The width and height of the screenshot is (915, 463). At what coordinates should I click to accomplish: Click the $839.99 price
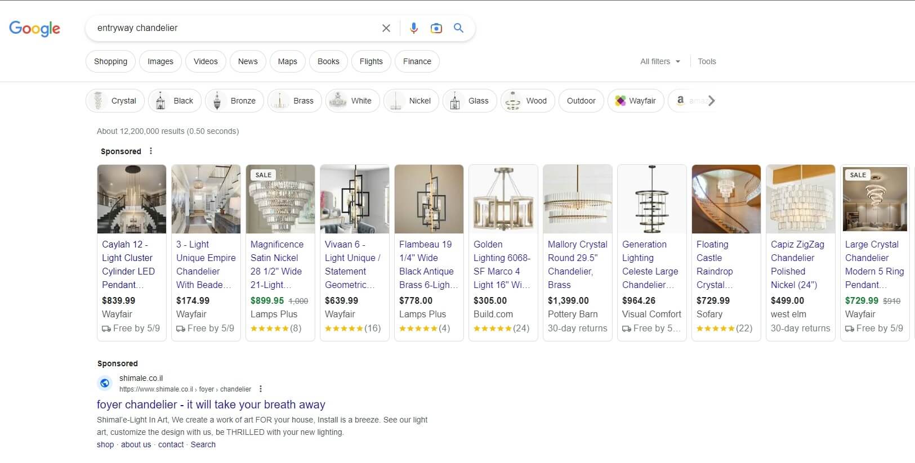pyautogui.click(x=118, y=300)
